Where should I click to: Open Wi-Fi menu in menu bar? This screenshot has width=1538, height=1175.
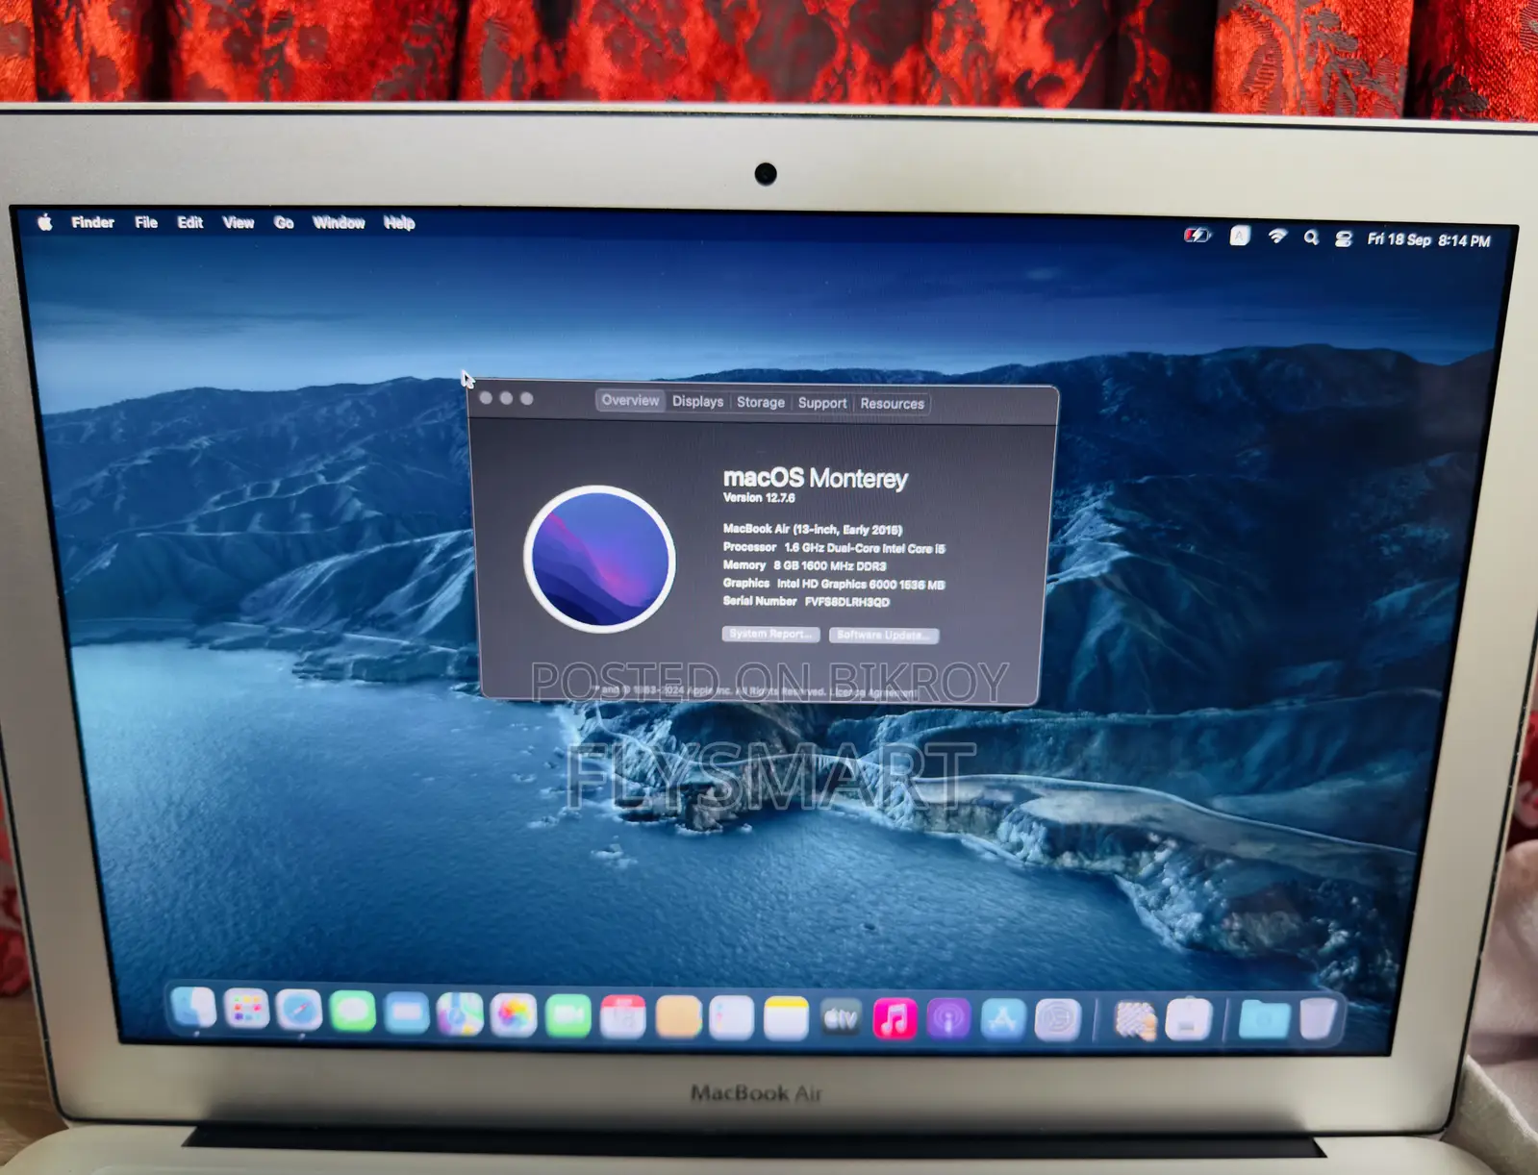pos(1277,237)
